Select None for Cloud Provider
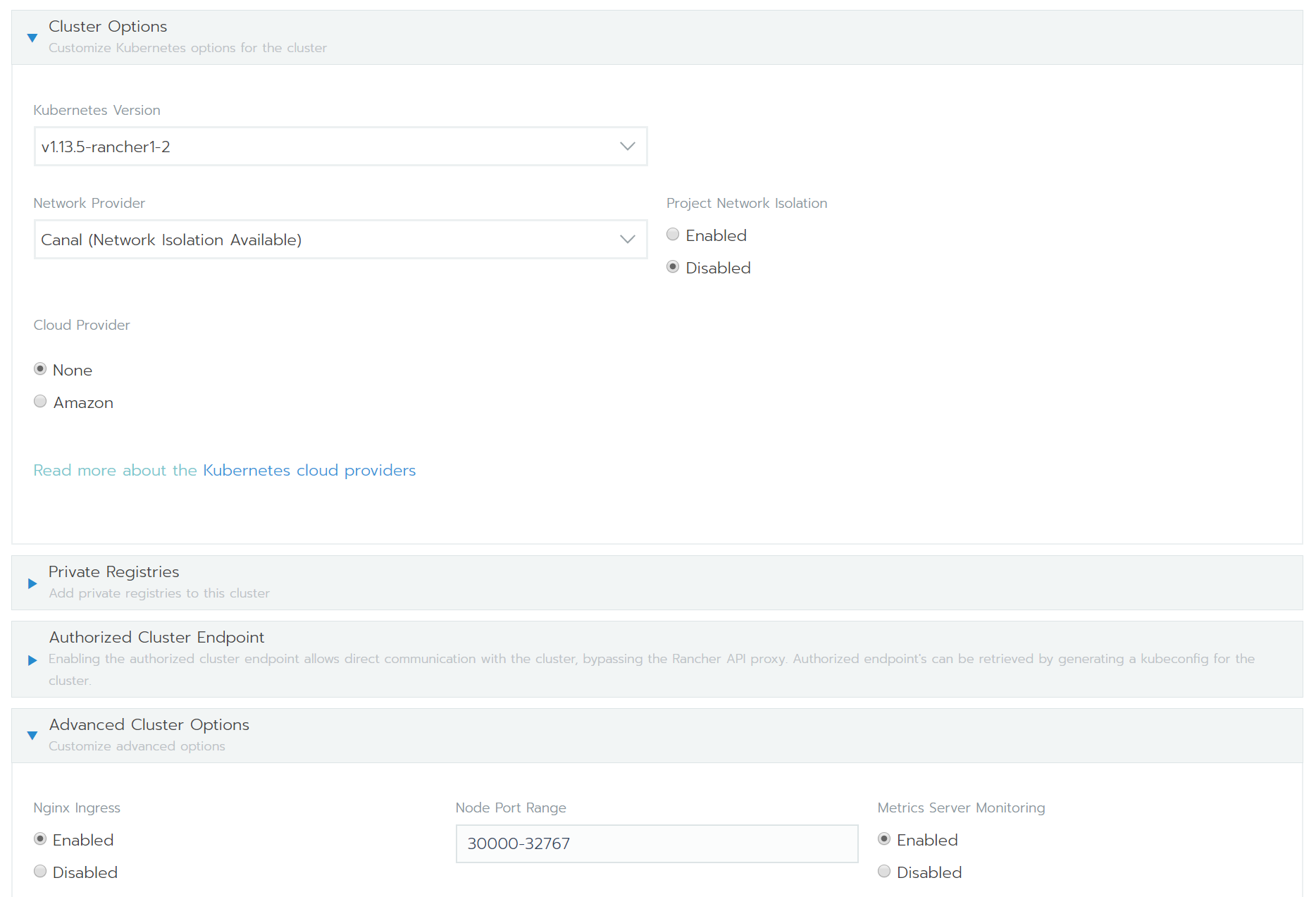 [x=40, y=369]
